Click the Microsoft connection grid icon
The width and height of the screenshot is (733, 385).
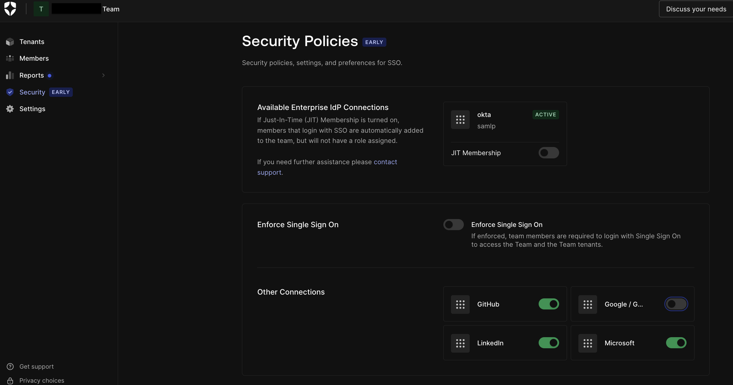[588, 343]
